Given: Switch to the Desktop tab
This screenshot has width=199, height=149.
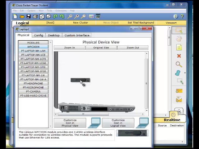Looking at the screenshot, I should tap(54, 35).
